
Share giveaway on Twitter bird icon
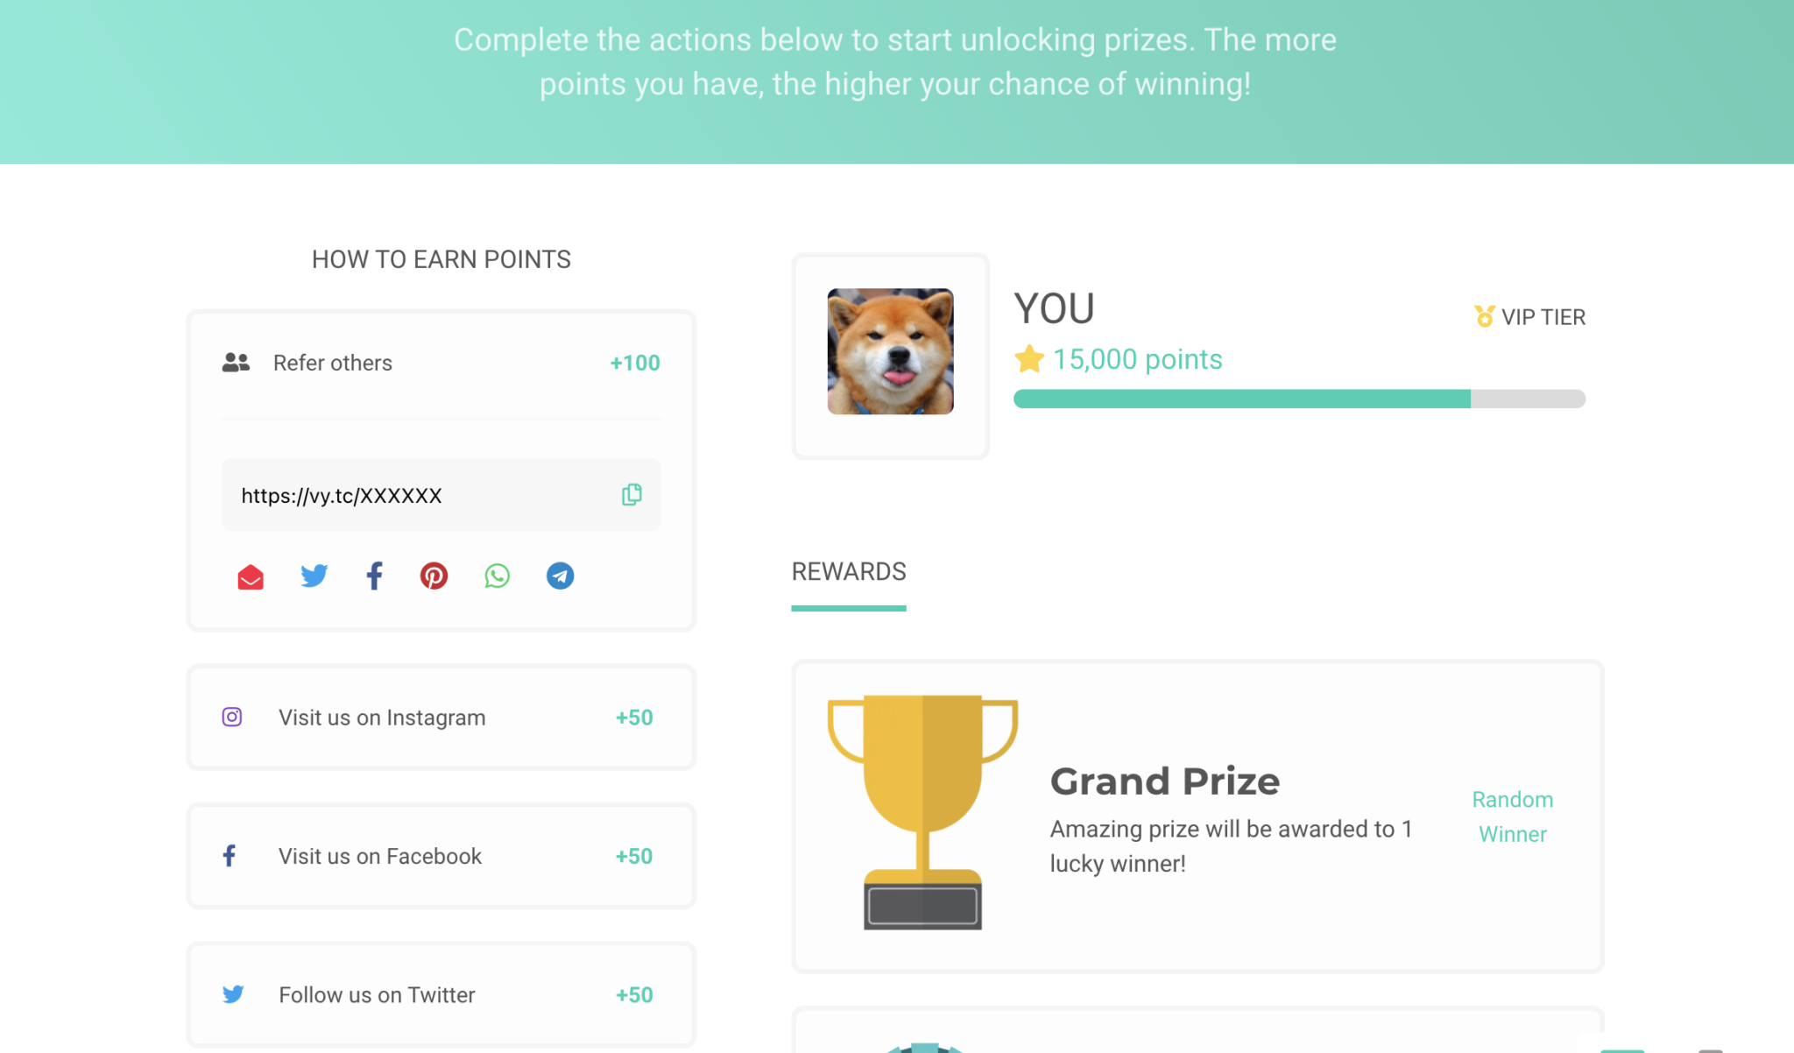pos(314,576)
